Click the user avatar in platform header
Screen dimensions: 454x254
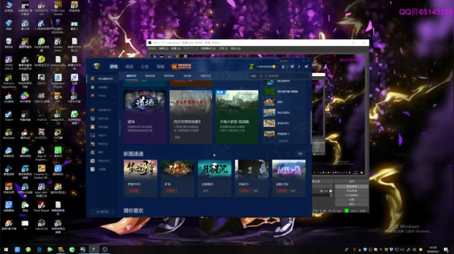tap(252, 67)
